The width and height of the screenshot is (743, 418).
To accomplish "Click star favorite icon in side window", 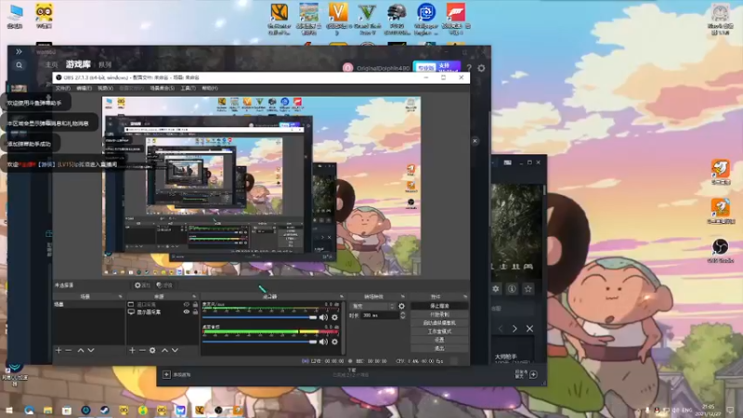I will (528, 289).
